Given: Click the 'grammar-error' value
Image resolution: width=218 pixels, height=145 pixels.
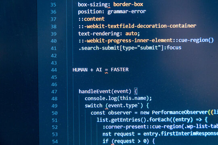Looking at the screenshot, I should pyautogui.click(x=127, y=12).
